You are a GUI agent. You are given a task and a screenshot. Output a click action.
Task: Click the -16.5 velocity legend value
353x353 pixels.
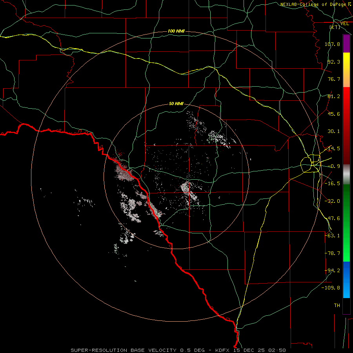point(332,184)
